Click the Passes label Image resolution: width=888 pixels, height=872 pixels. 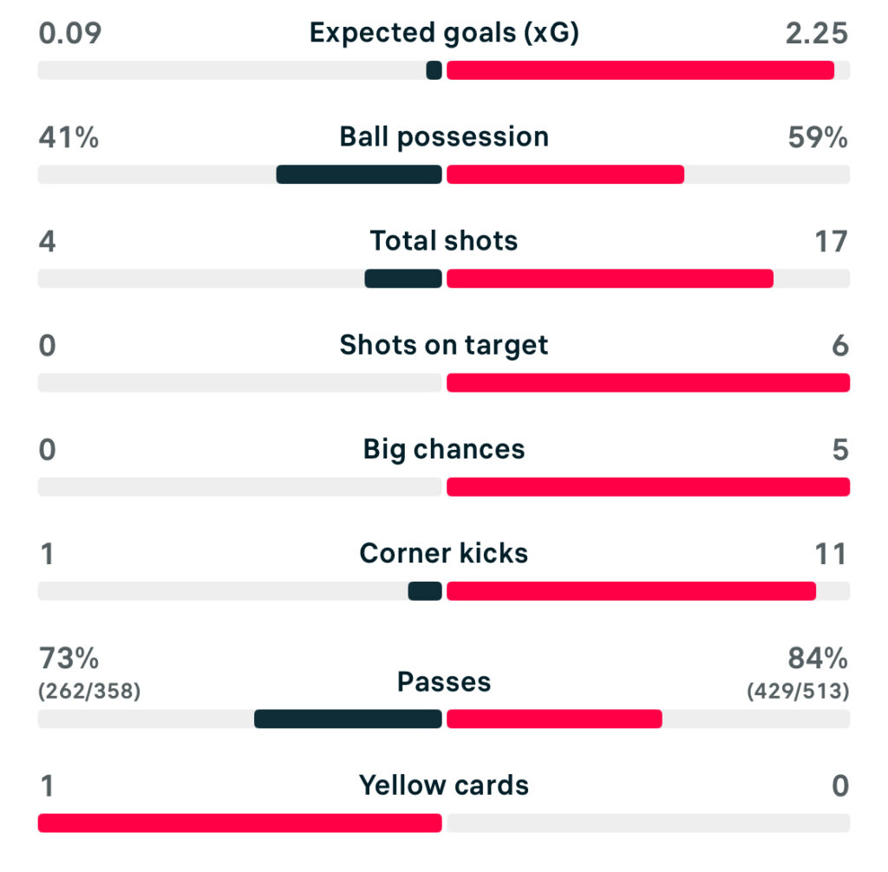(x=444, y=682)
